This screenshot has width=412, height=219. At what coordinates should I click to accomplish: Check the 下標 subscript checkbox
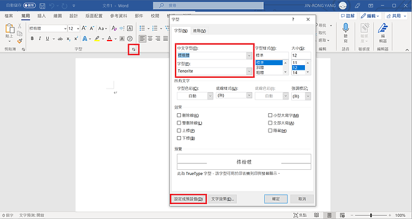[x=179, y=138]
